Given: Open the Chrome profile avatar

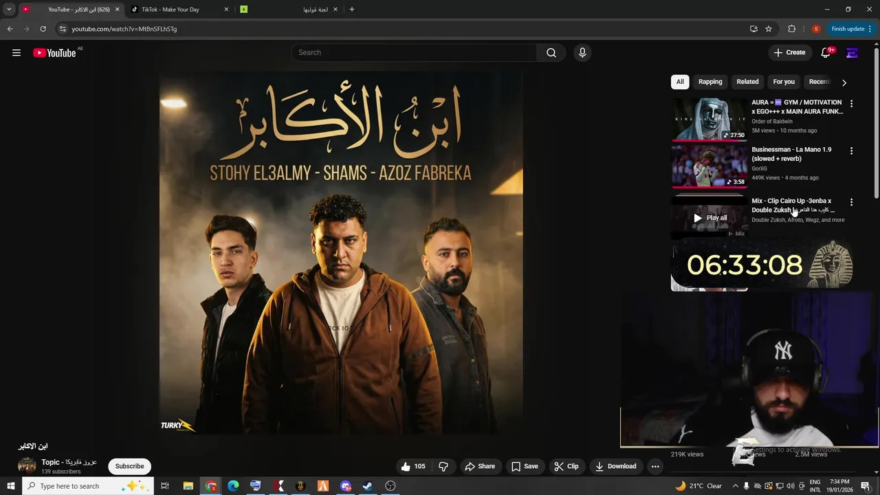Looking at the screenshot, I should 816,29.
